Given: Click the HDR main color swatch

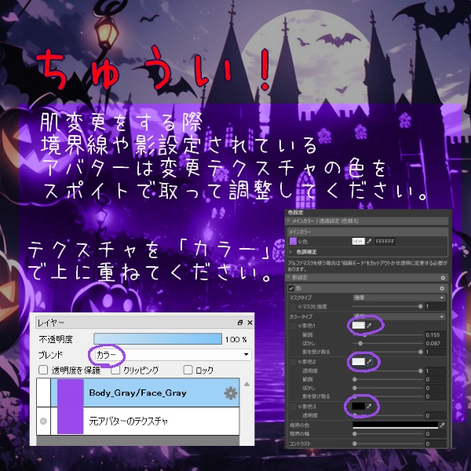Looking at the screenshot, I should (x=358, y=241).
